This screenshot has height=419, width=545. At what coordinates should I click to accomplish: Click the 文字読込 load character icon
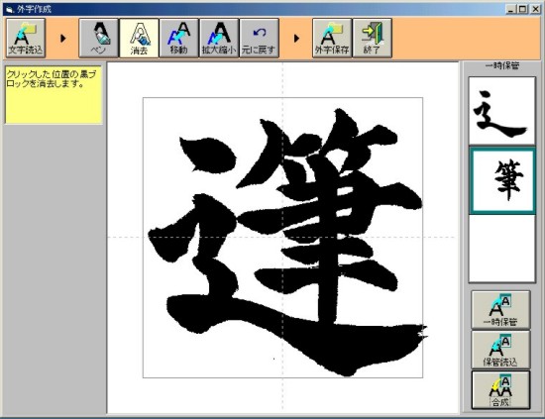tap(26, 38)
